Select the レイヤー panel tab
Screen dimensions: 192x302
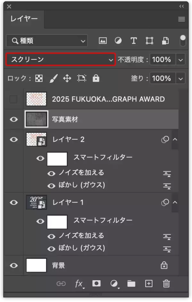pyautogui.click(x=24, y=19)
